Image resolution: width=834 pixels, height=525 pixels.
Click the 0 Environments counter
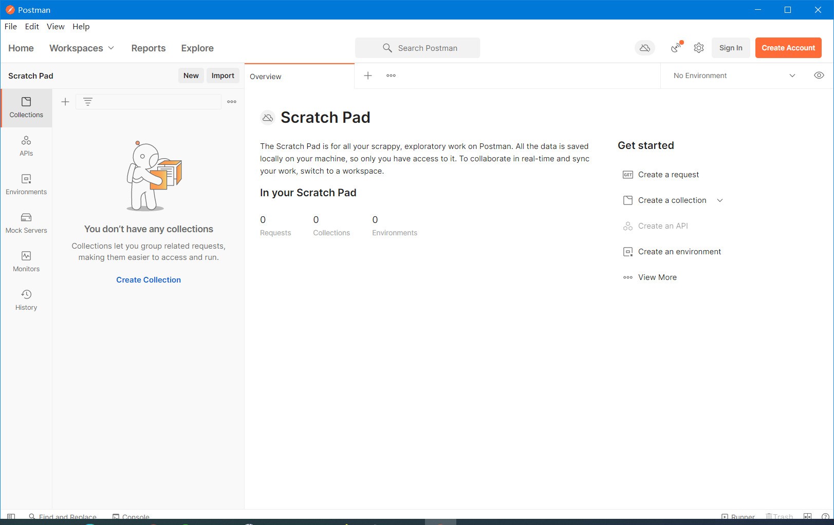(x=395, y=226)
